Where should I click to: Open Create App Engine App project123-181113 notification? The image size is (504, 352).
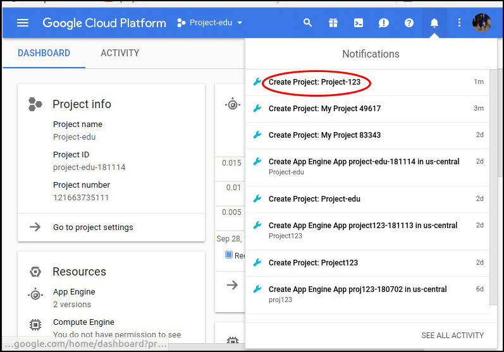coord(367,231)
